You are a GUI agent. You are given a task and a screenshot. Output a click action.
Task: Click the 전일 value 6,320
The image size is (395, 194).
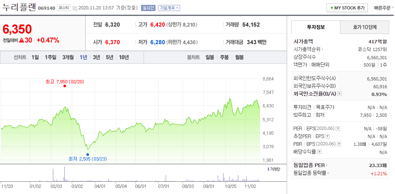click(x=113, y=25)
